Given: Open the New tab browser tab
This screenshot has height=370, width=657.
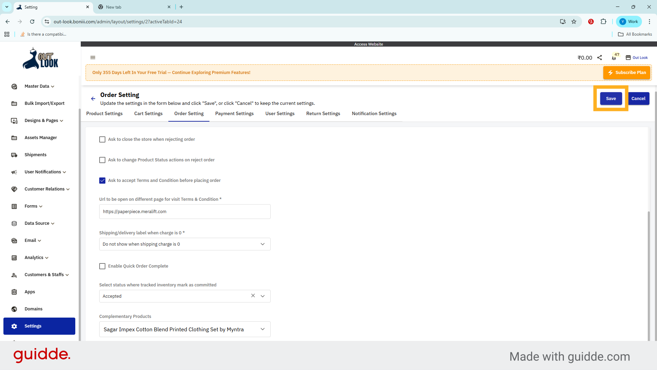Looking at the screenshot, I should click(134, 7).
